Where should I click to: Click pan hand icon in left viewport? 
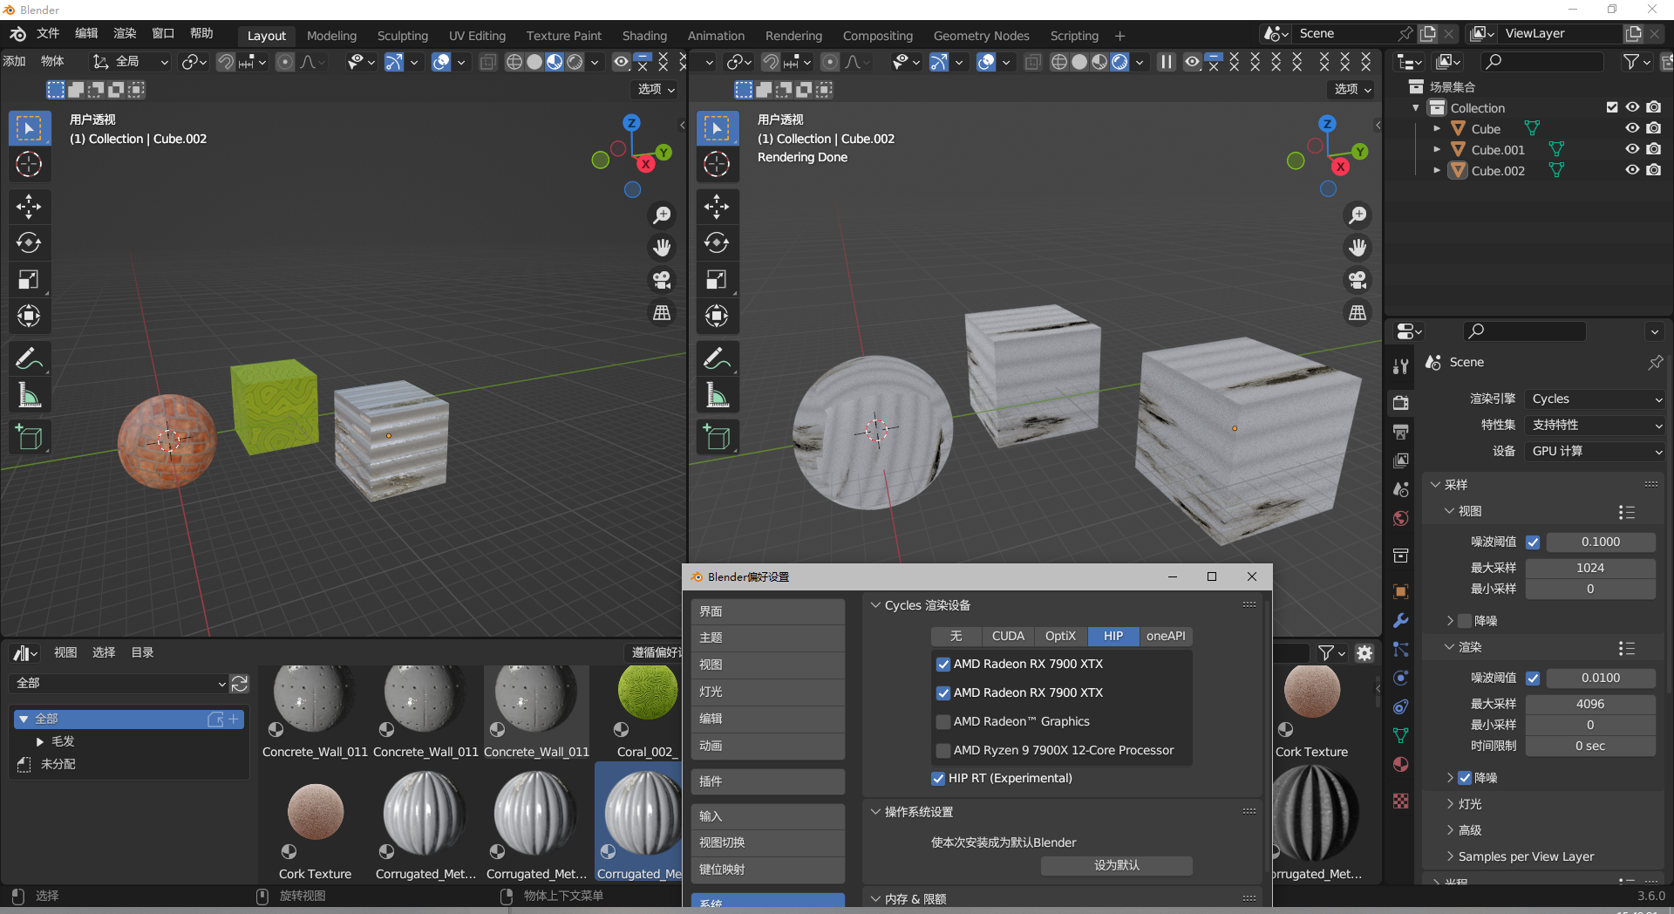tap(662, 248)
